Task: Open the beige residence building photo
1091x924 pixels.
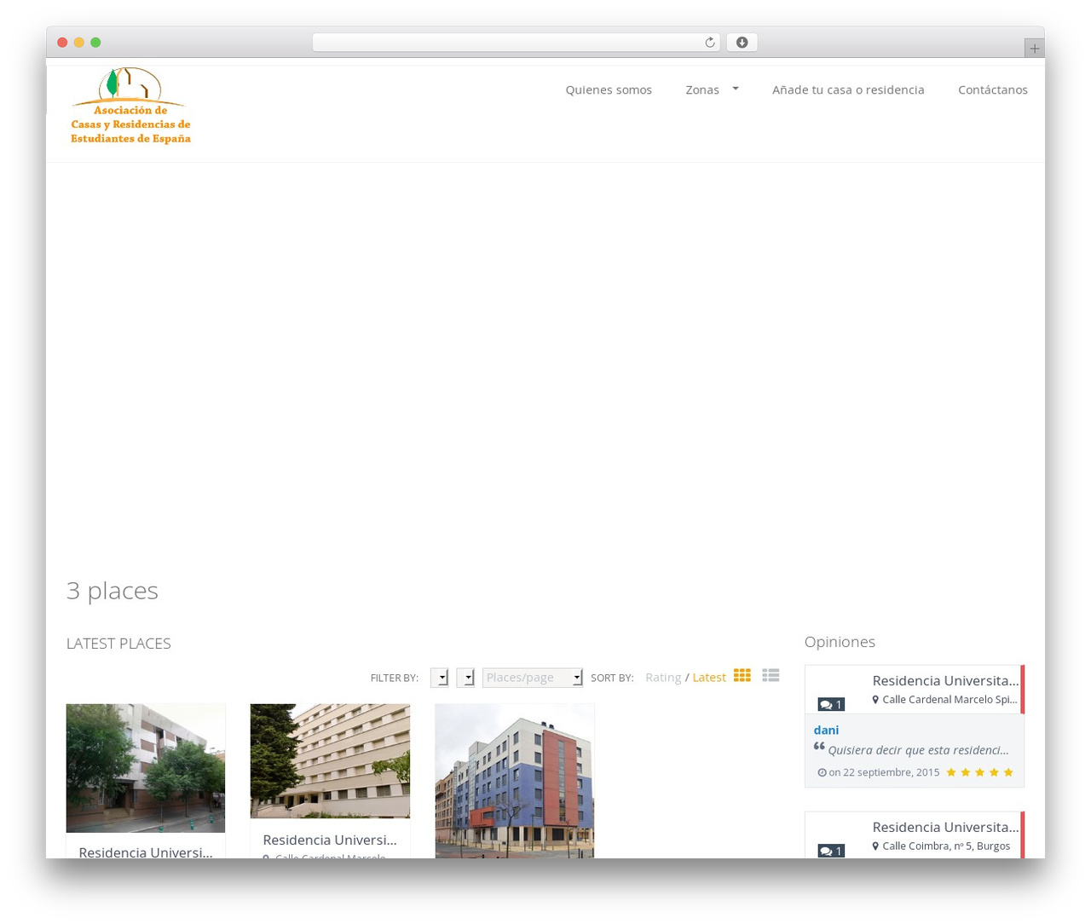Action: tap(330, 761)
